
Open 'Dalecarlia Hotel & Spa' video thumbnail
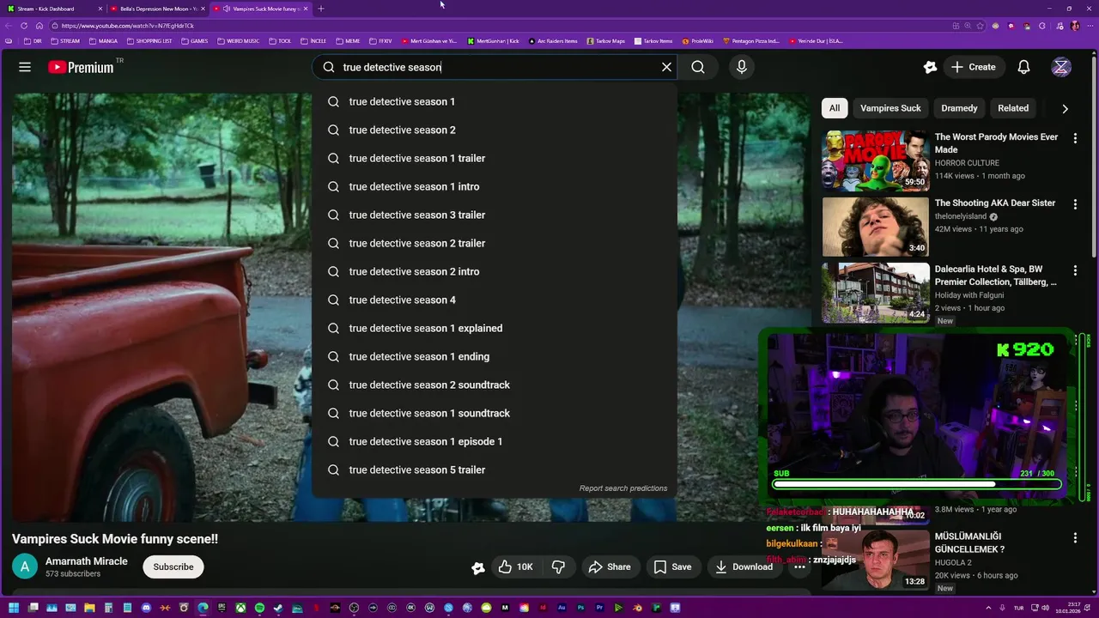(x=876, y=293)
